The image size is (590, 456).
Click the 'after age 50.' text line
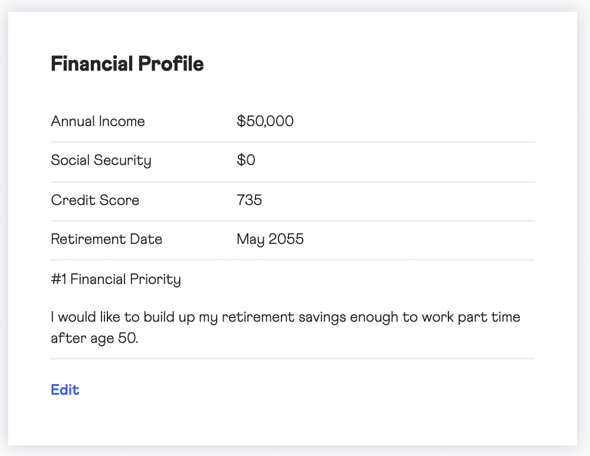[94, 339]
